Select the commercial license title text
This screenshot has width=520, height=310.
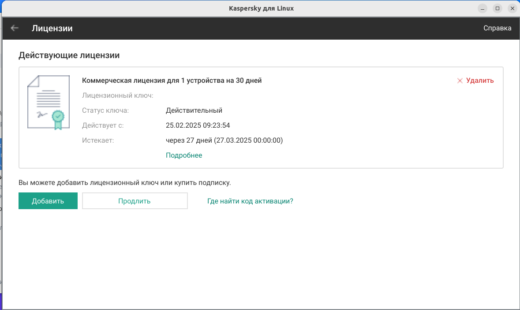tap(172, 81)
